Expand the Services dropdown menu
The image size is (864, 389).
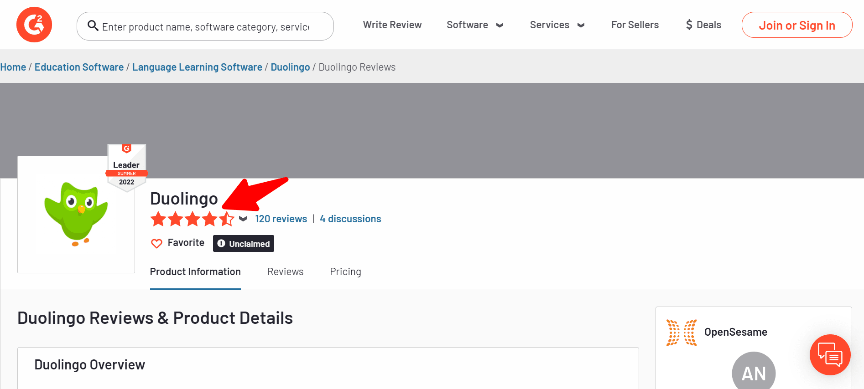[557, 25]
